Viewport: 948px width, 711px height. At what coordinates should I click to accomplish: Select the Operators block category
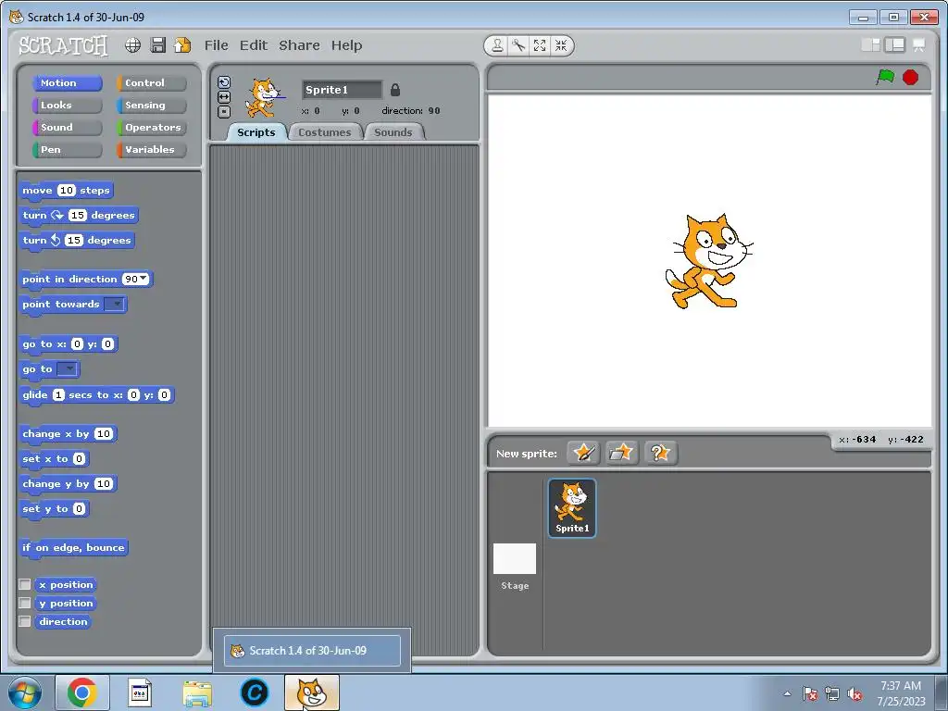151,128
